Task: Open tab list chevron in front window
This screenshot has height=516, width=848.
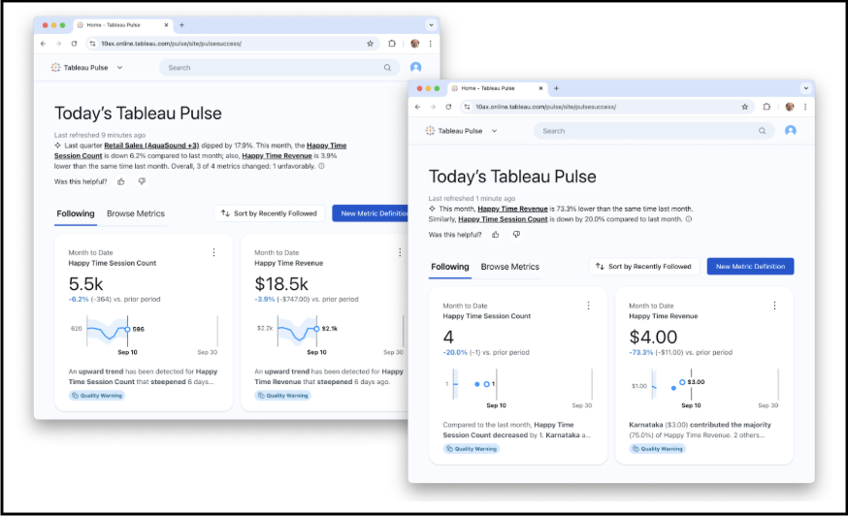Action: click(x=806, y=88)
